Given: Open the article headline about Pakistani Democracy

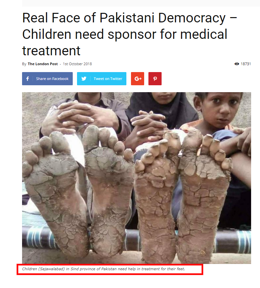Looking at the screenshot, I should (x=129, y=34).
